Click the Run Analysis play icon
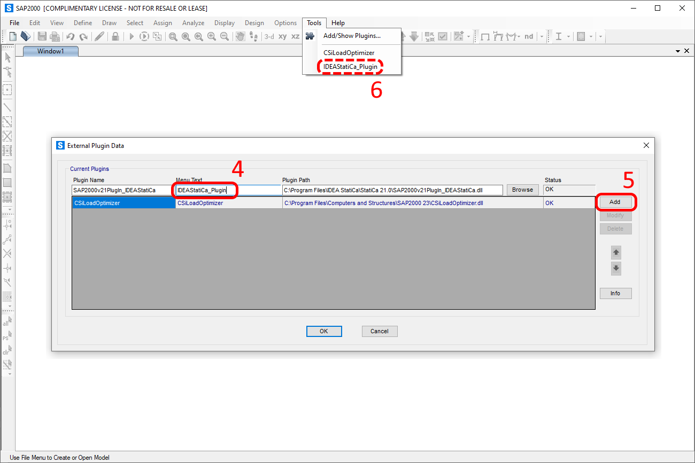The width and height of the screenshot is (695, 463). point(132,36)
